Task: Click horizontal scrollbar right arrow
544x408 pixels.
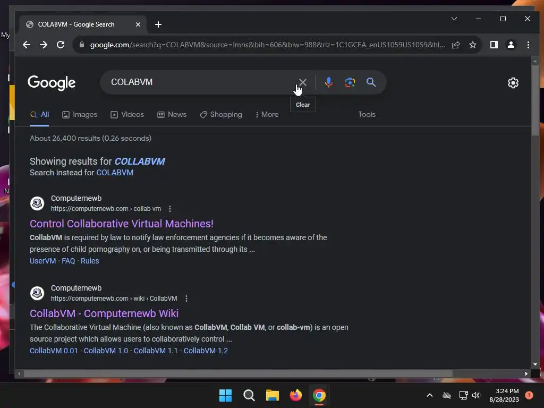Action: click(526, 373)
